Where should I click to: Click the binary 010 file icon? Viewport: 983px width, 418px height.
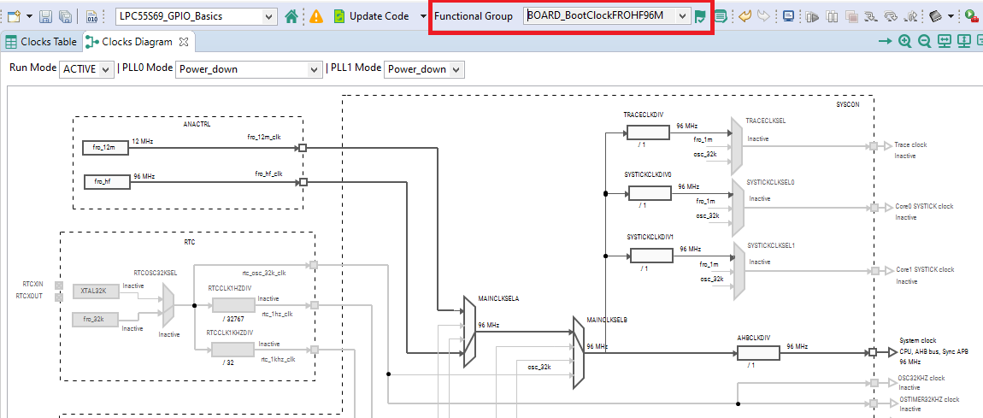pyautogui.click(x=91, y=16)
